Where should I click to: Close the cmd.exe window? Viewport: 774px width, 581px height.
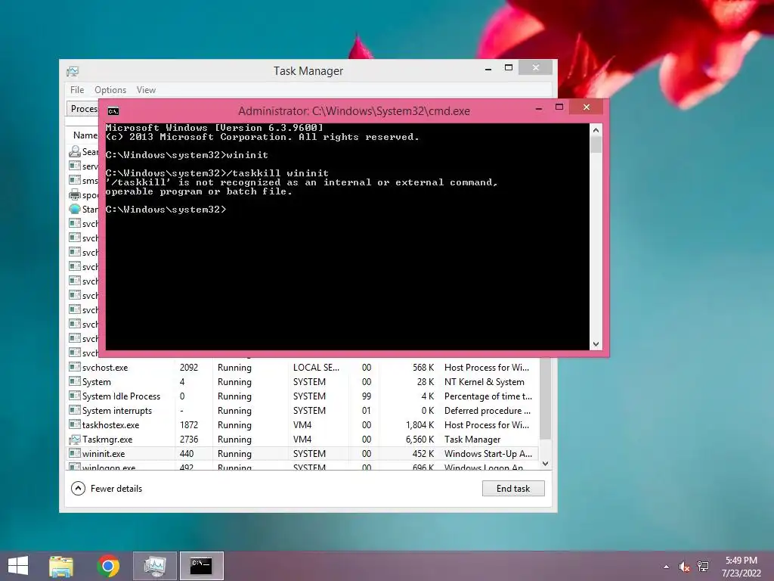coord(587,107)
